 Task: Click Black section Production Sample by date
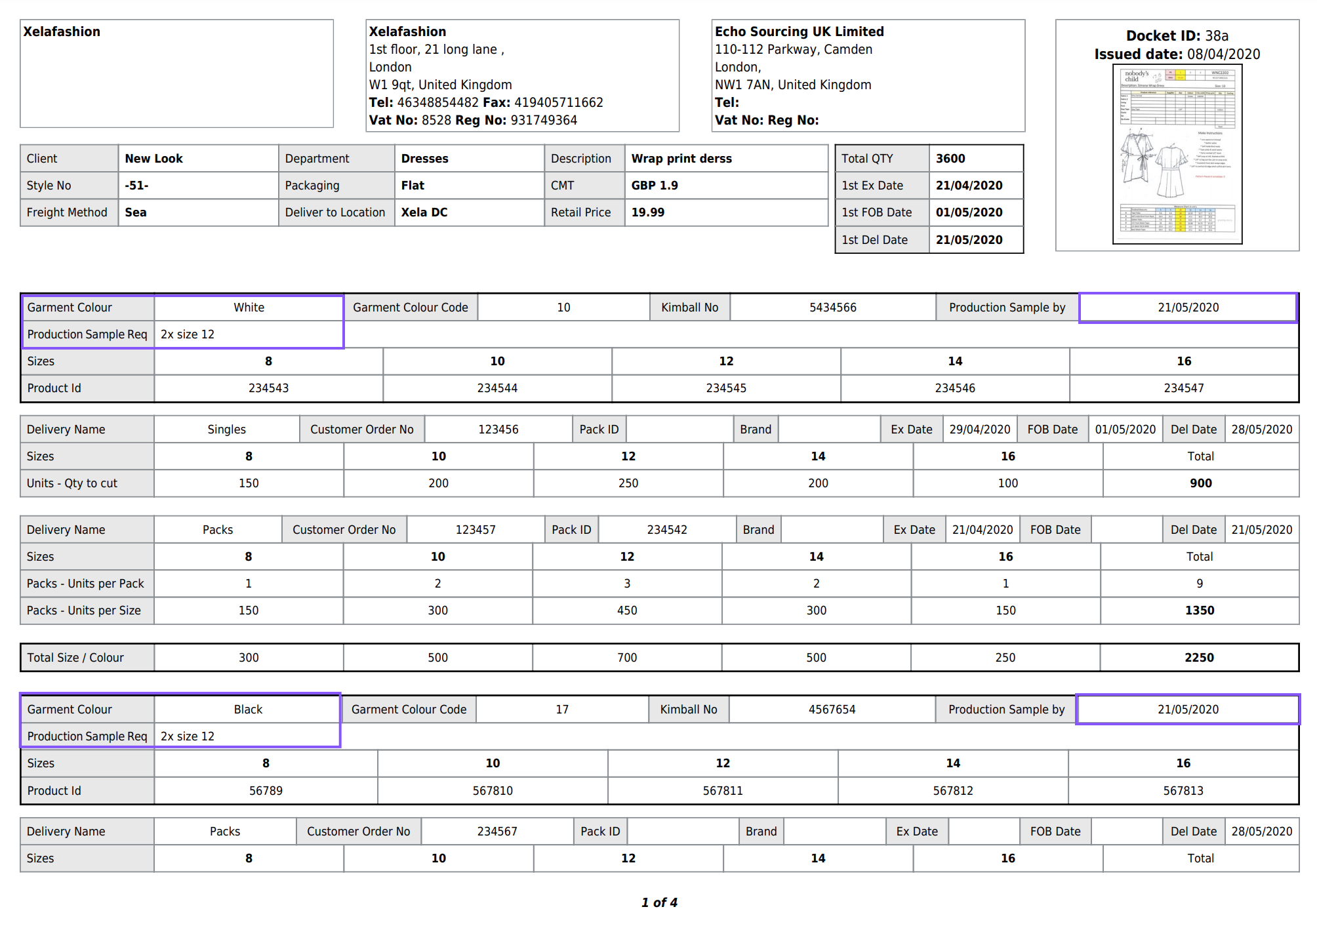1187,710
